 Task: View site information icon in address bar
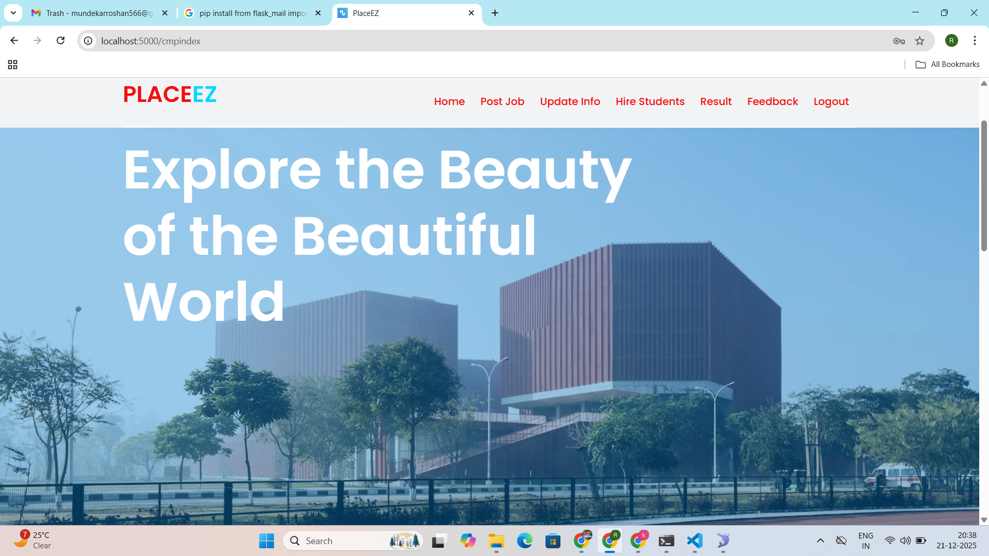point(89,41)
